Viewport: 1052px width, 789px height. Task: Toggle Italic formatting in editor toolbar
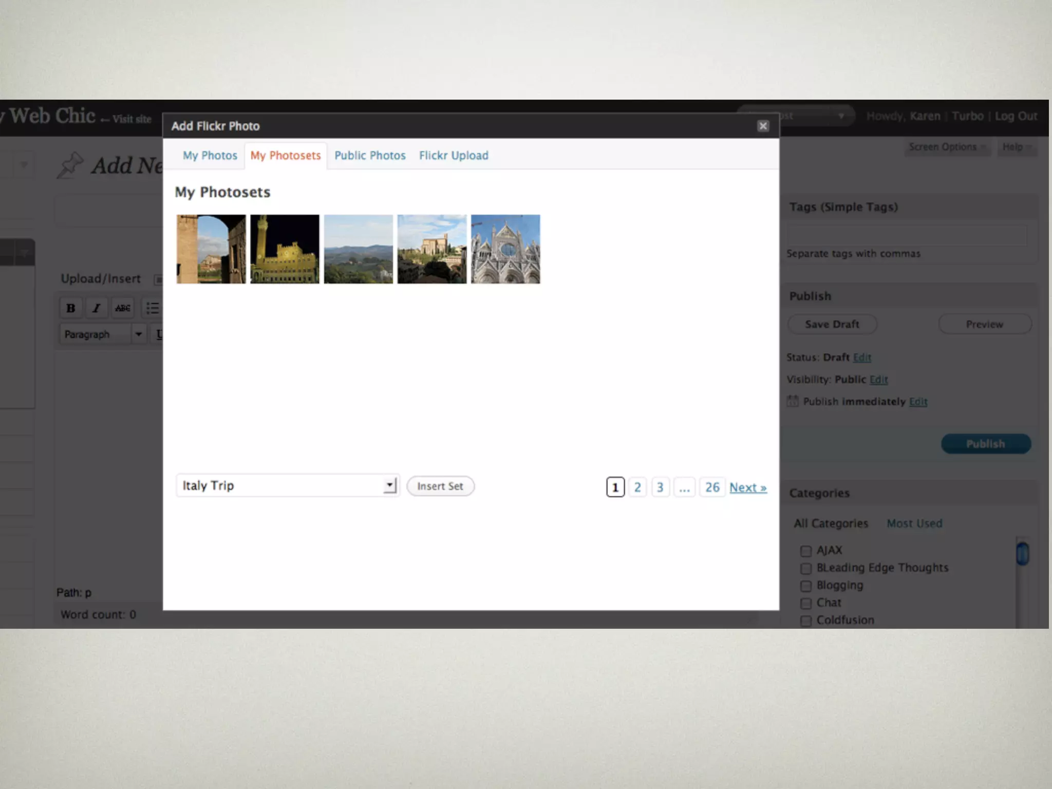point(96,308)
